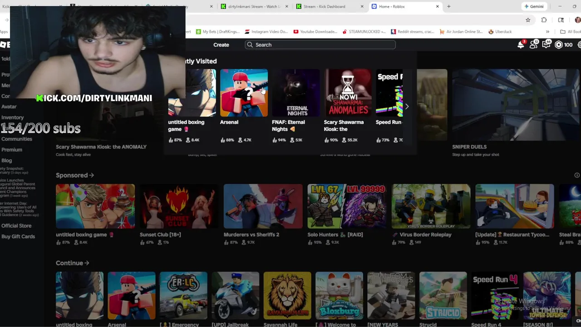Screen dimensions: 581x327
Task: Close the Home - Roblox tab
Action: click(437, 6)
